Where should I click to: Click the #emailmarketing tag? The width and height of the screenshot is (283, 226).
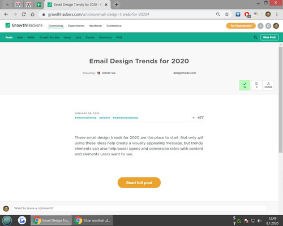(x=85, y=118)
